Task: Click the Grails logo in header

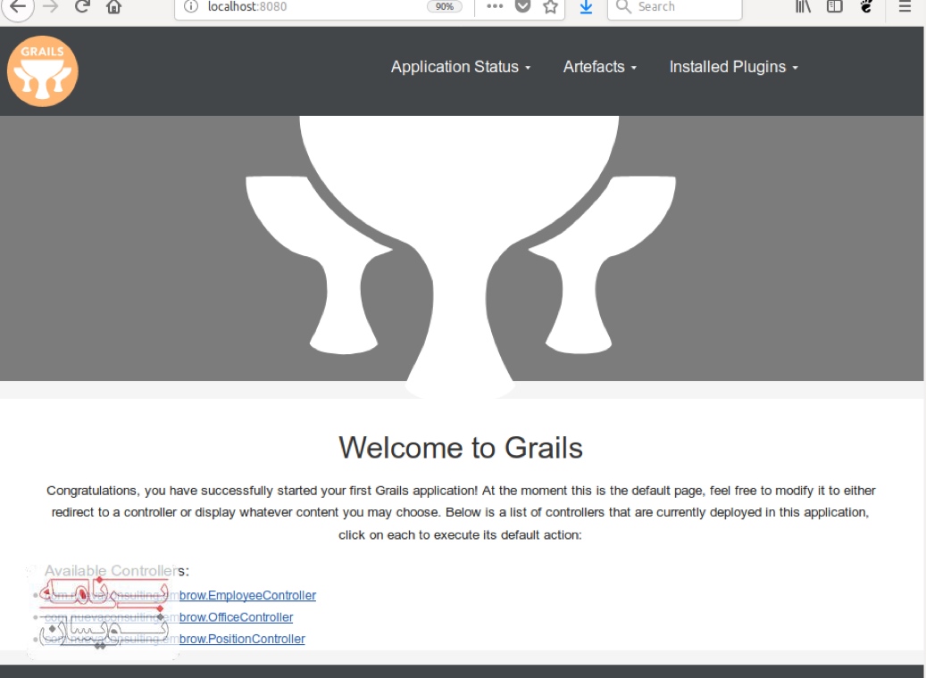Action: coord(43,70)
